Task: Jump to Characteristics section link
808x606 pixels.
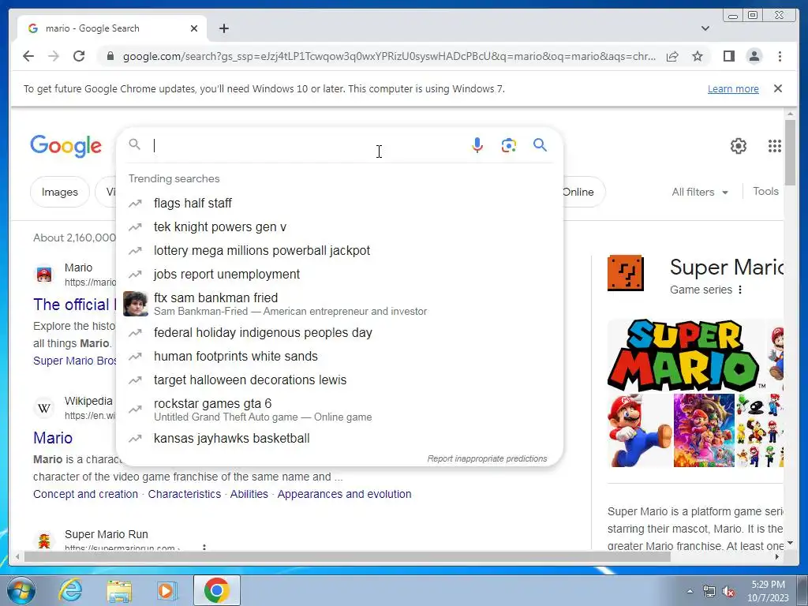Action: [x=184, y=494]
